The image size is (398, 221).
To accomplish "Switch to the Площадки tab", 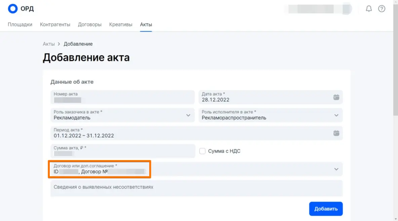I will tap(20, 25).
